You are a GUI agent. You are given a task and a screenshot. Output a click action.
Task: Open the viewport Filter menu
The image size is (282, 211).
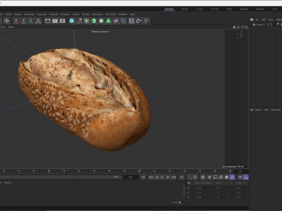tap(3, 27)
